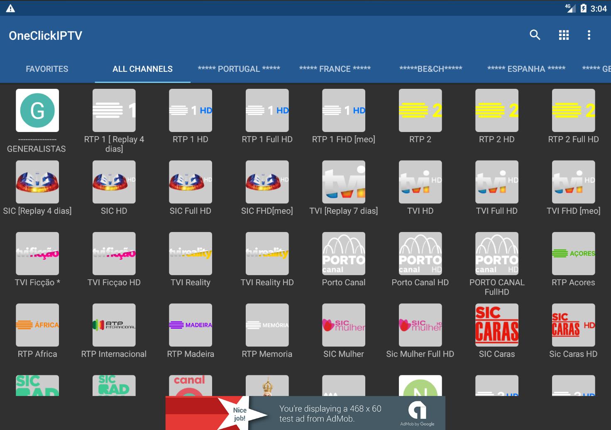The width and height of the screenshot is (611, 430).
Task: Open the RTP Africa channel
Action: tap(37, 325)
